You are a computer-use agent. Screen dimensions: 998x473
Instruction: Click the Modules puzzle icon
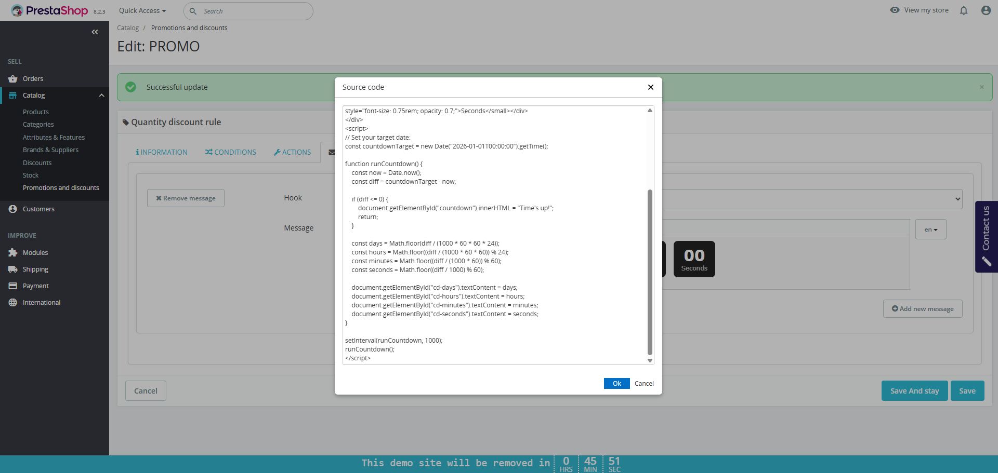(x=13, y=253)
